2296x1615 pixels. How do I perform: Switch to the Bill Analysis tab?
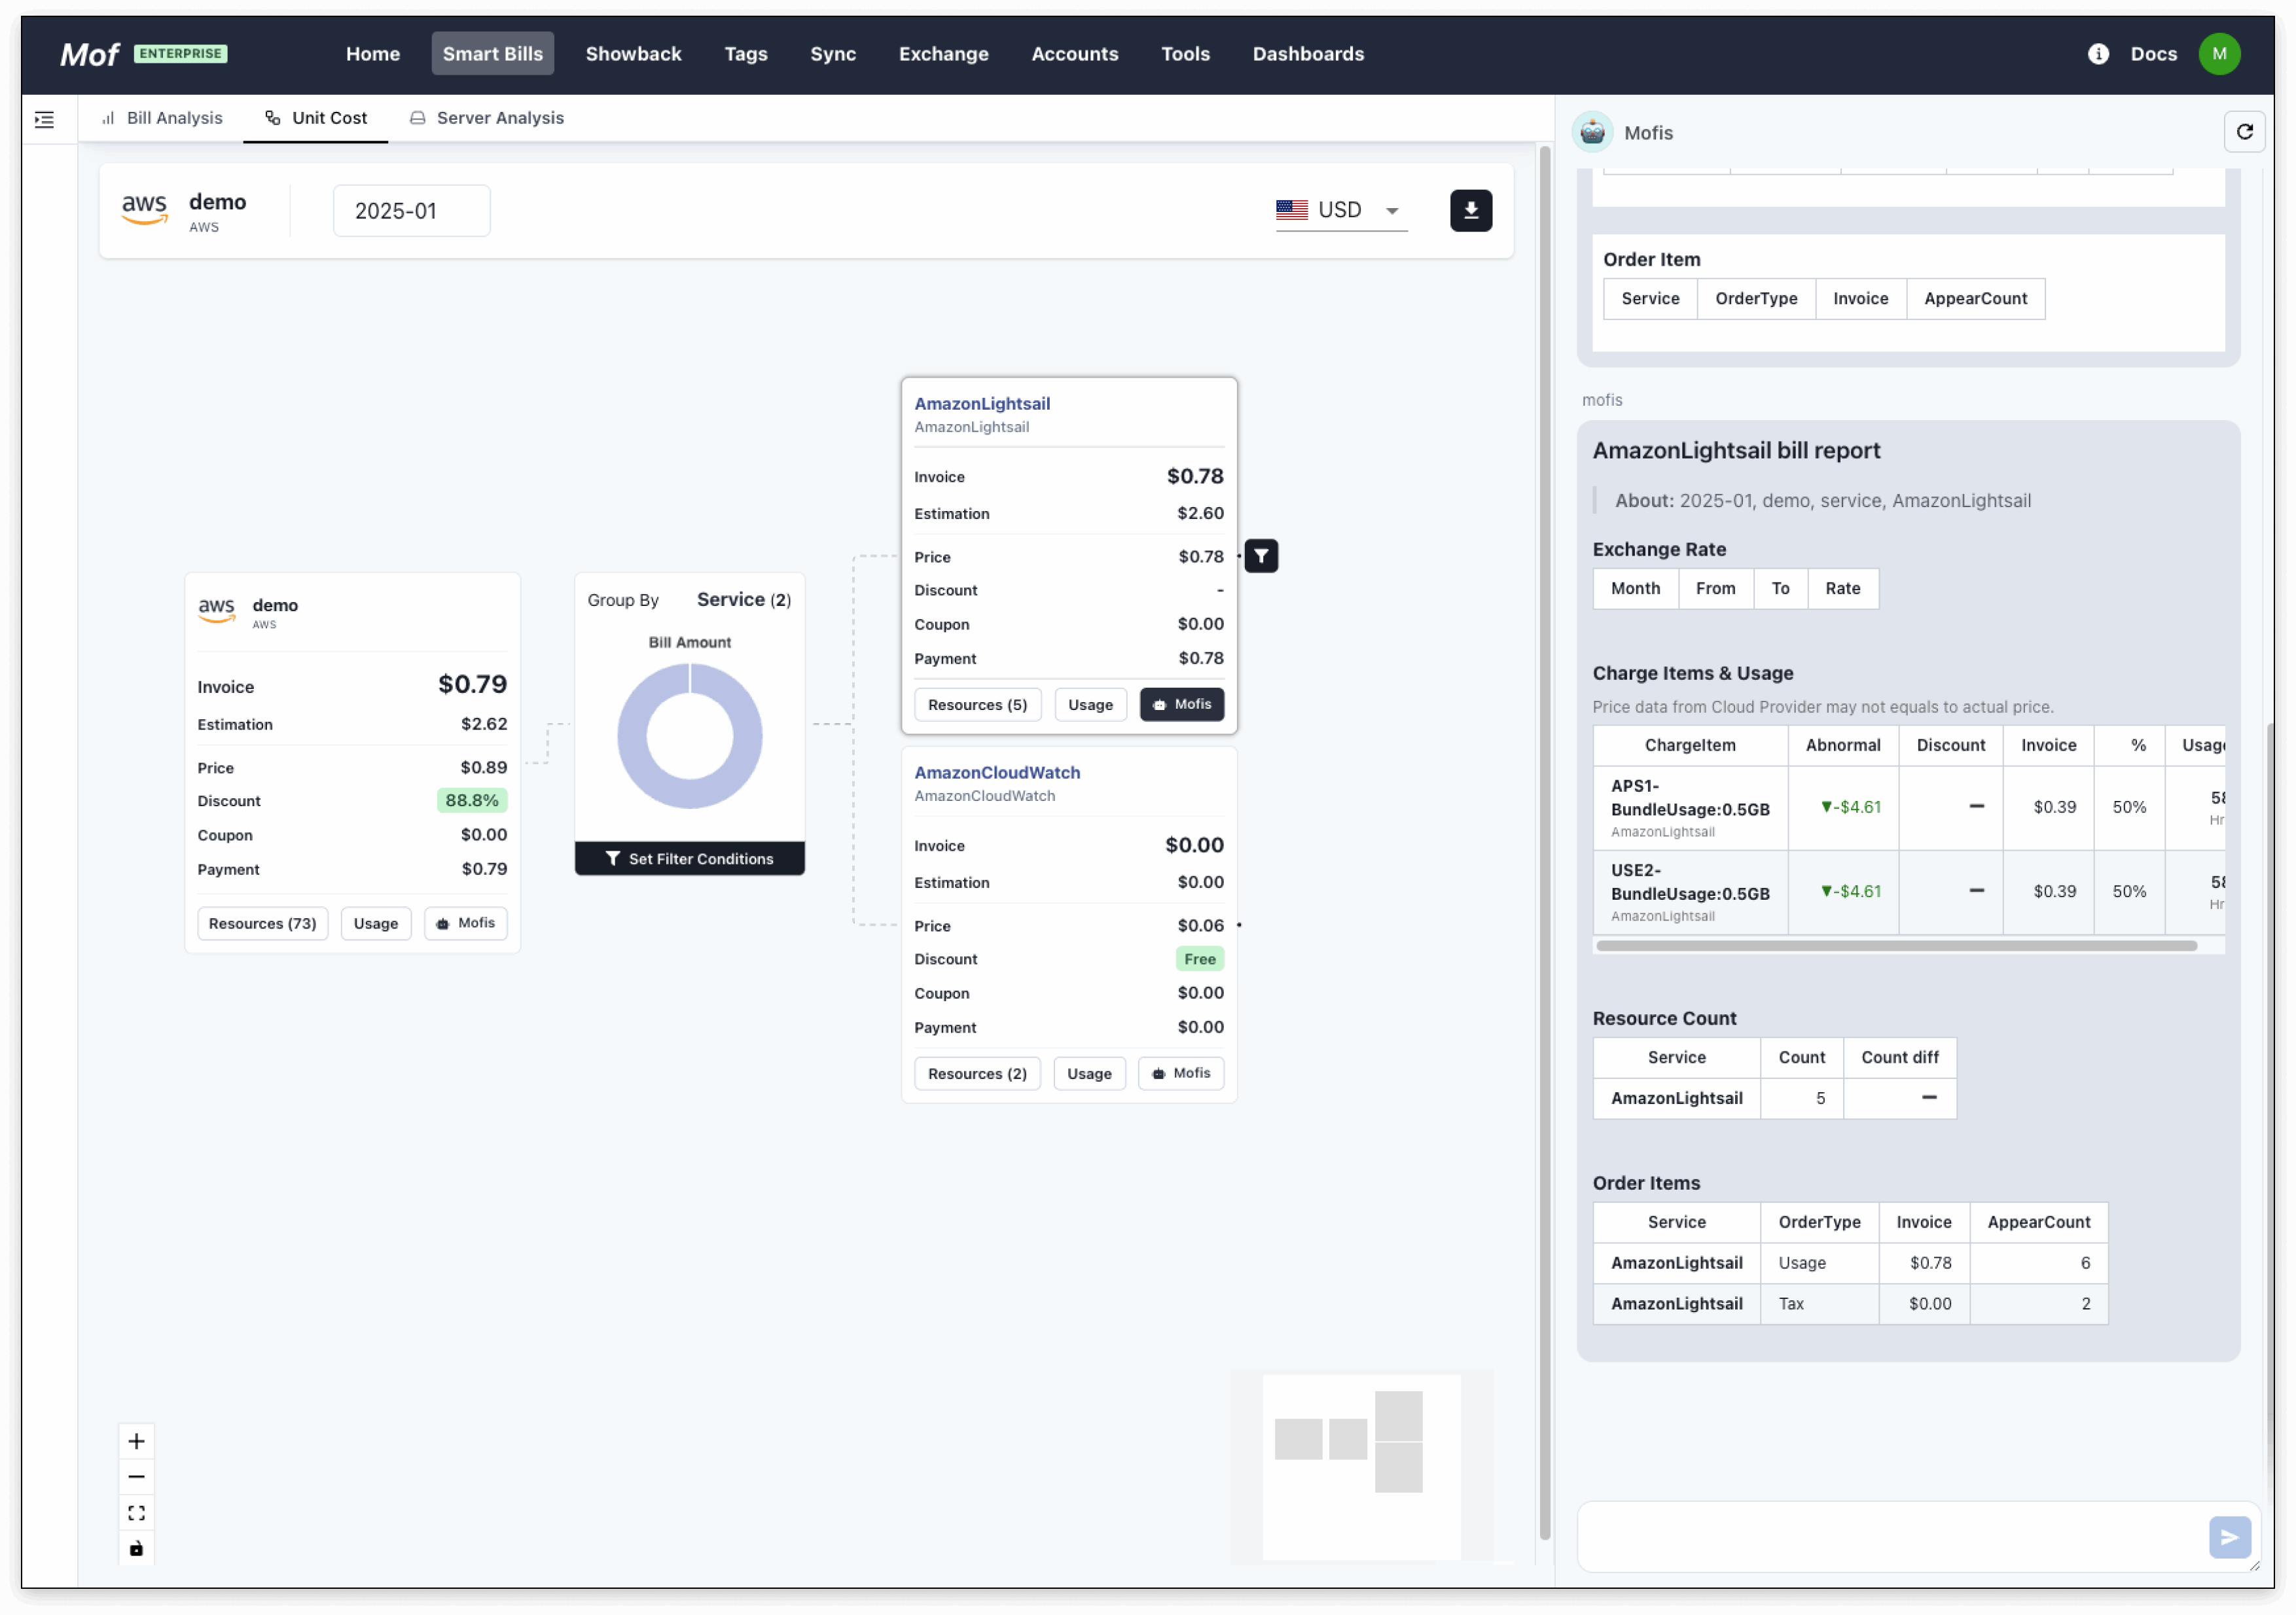pyautogui.click(x=162, y=118)
